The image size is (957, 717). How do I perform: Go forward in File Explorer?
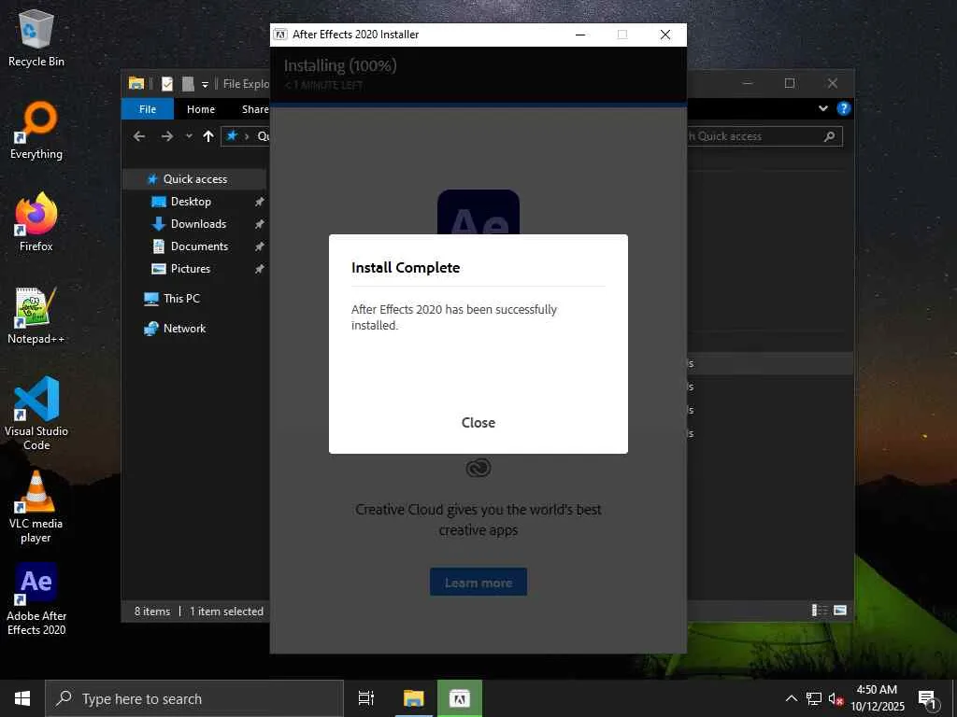tap(167, 136)
